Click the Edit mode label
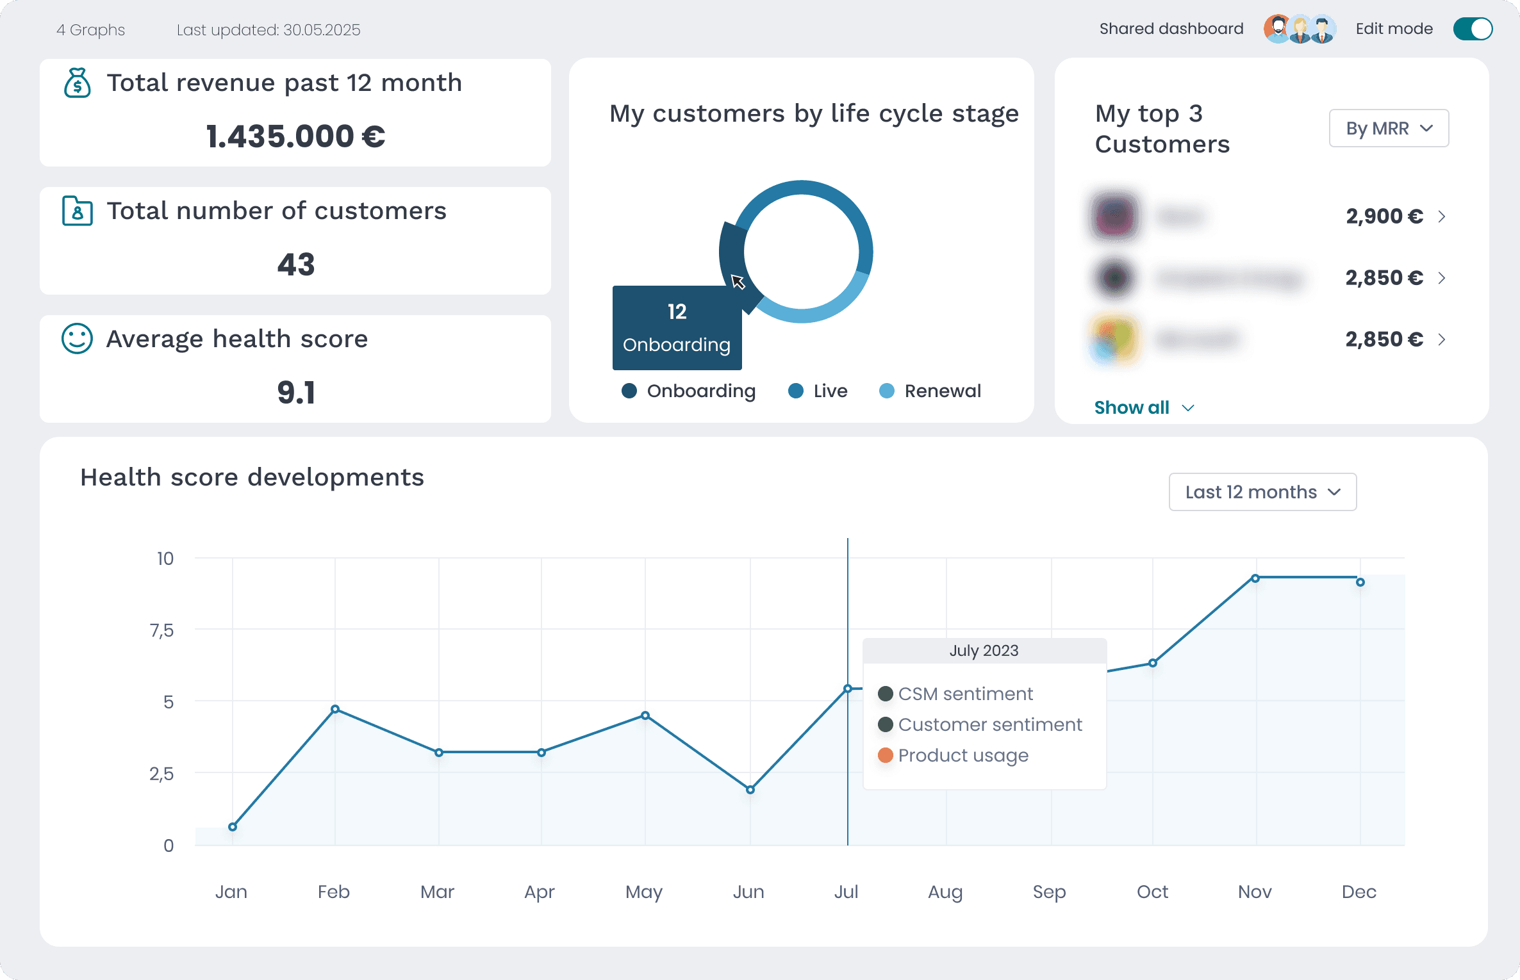 tap(1394, 29)
